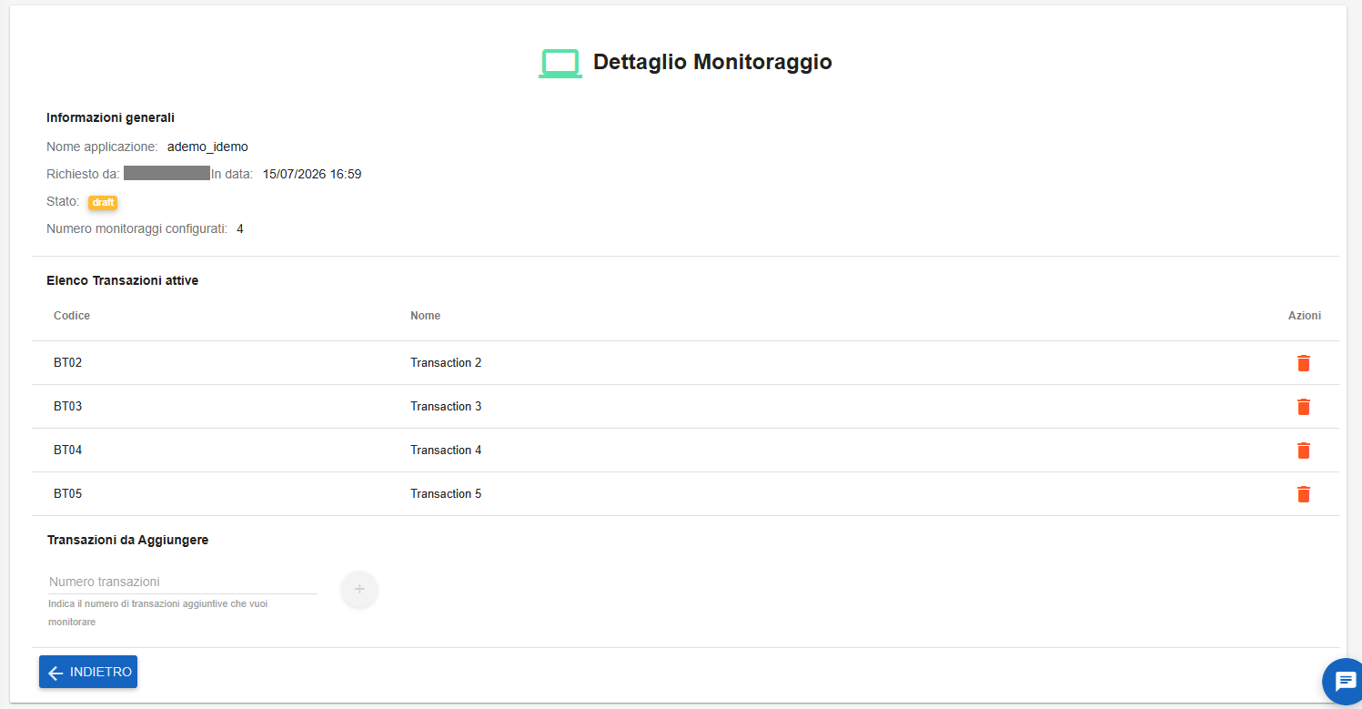Click the Transaction 5 name cell

coord(446,494)
